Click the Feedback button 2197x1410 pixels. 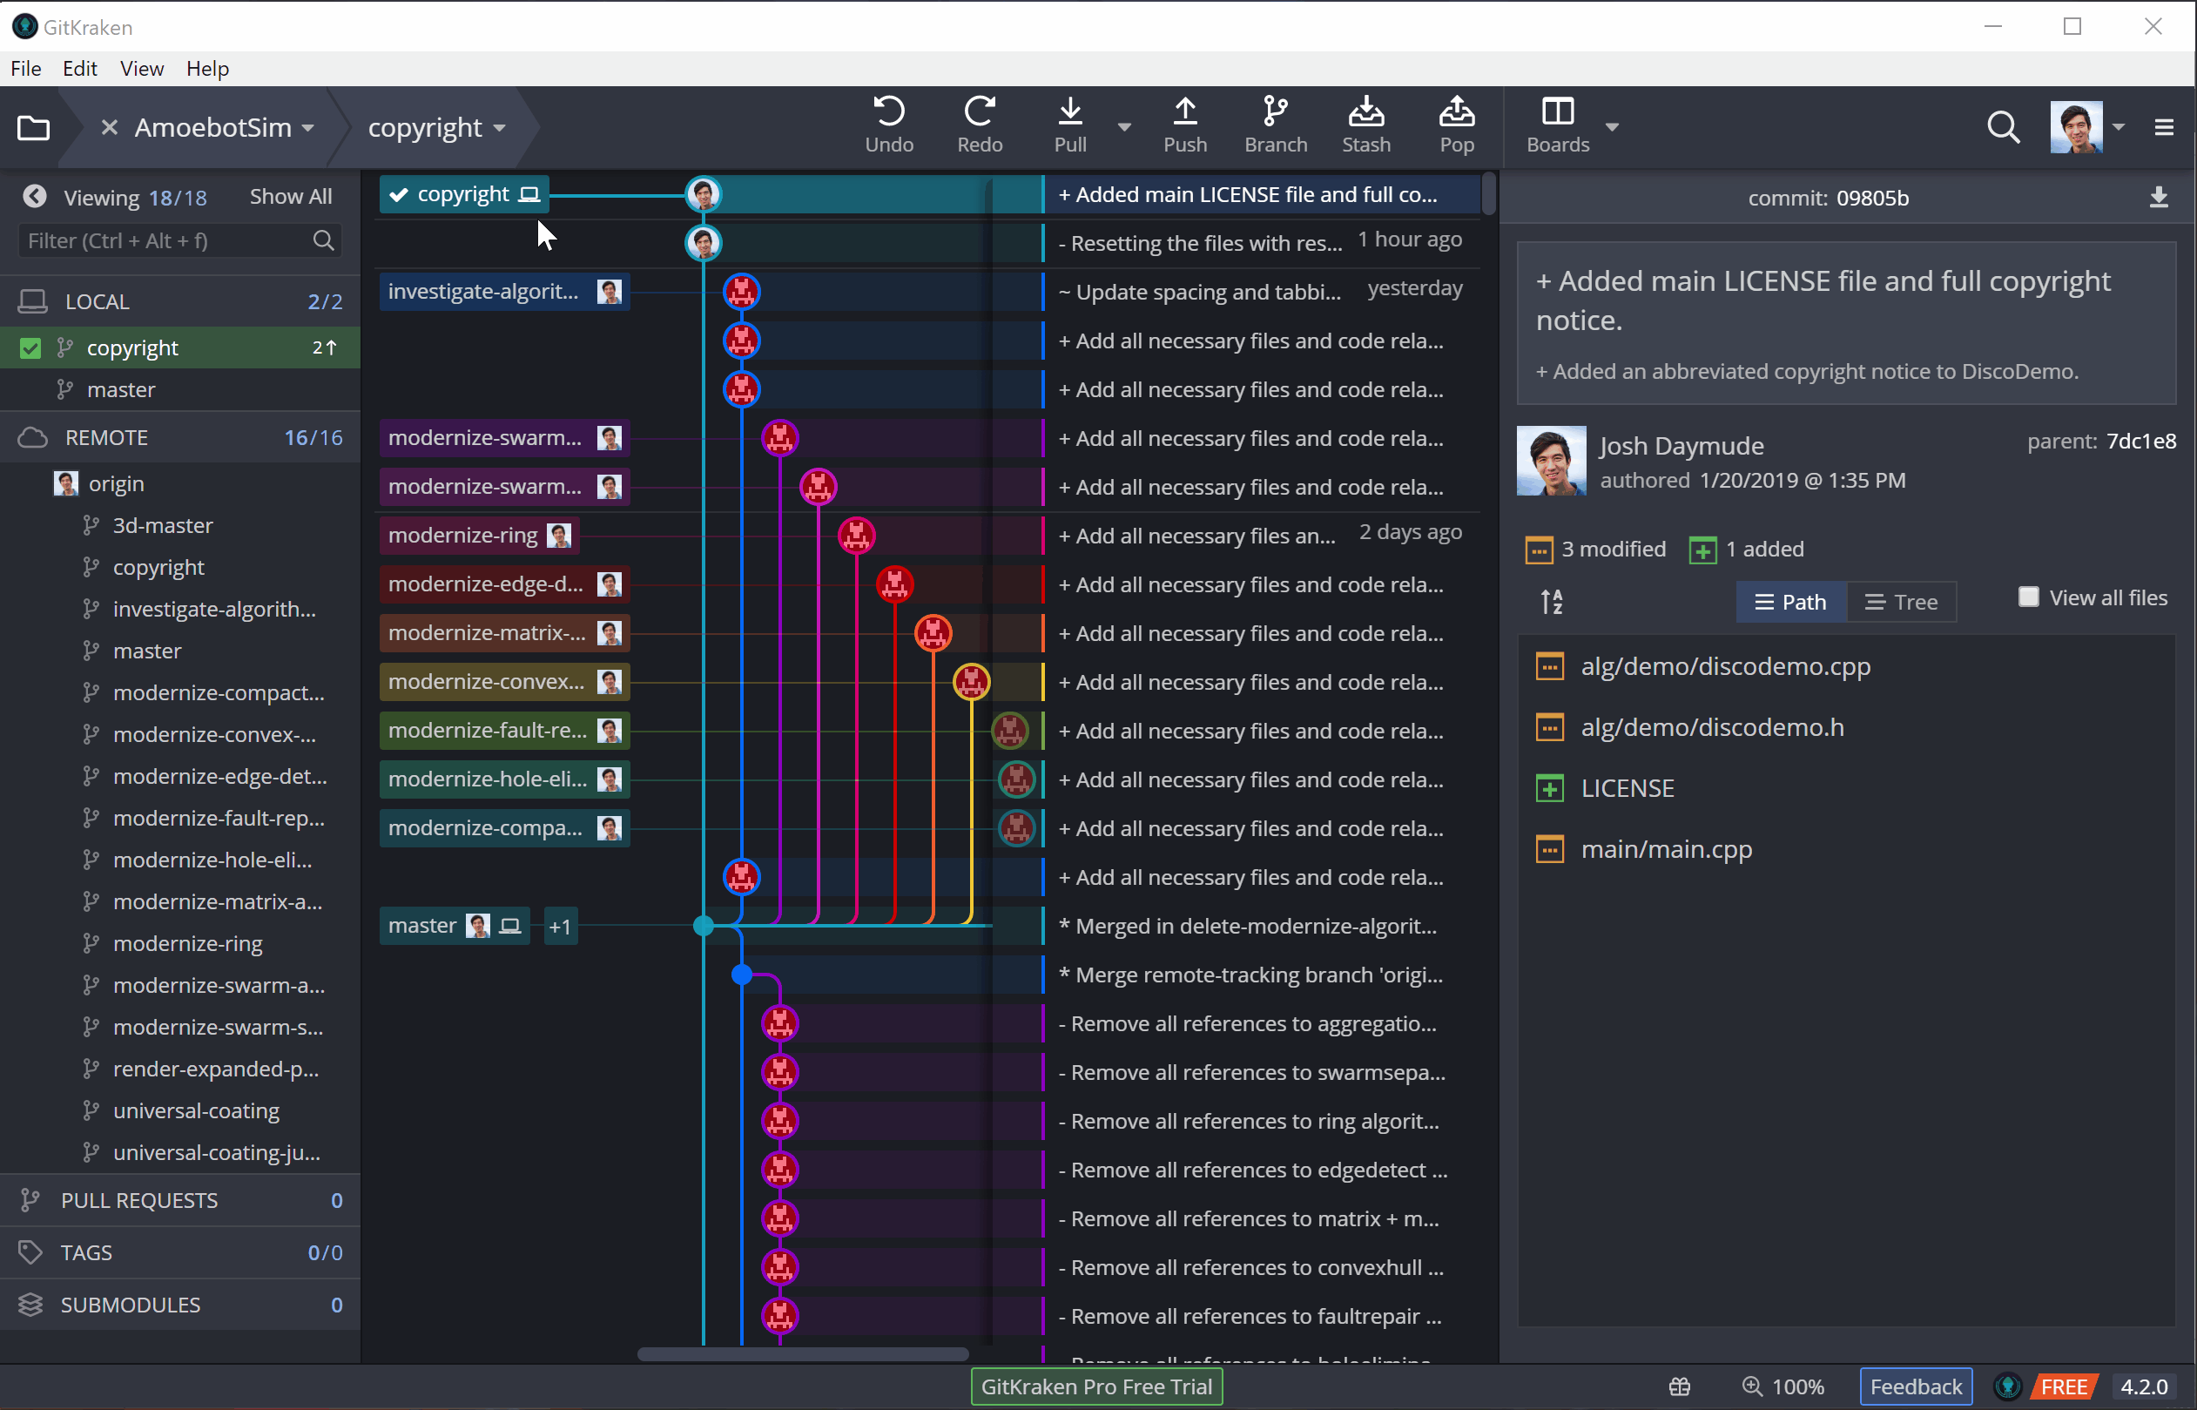1915,1386
